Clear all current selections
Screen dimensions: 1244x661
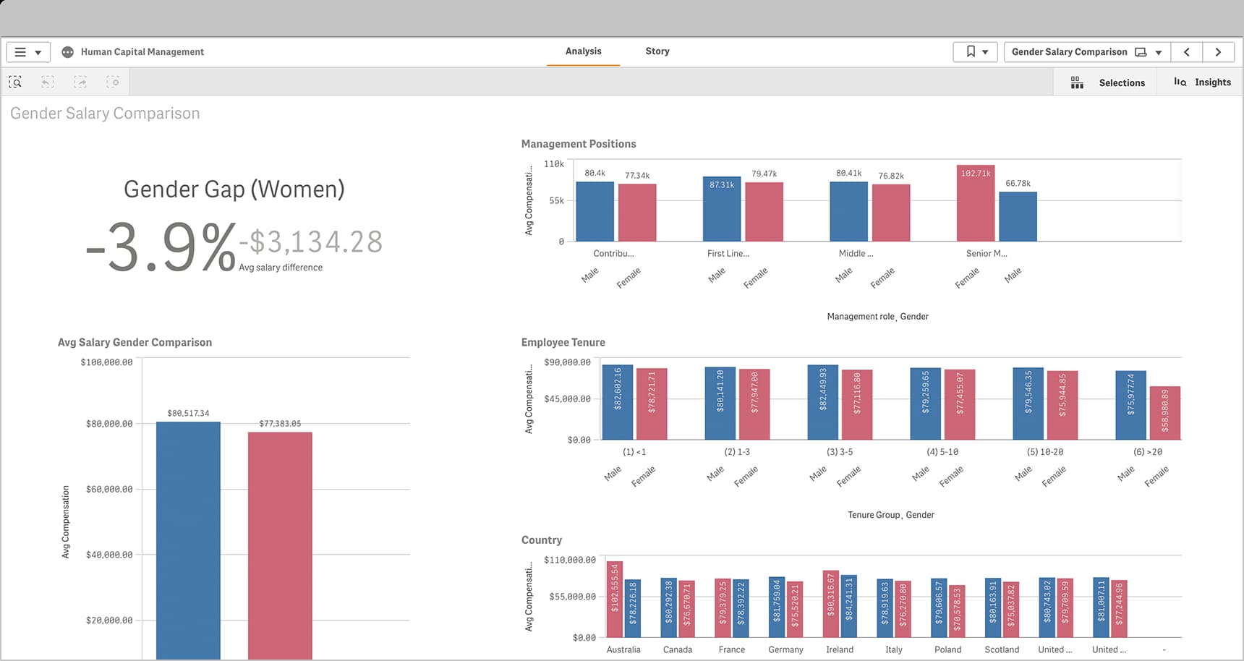114,82
